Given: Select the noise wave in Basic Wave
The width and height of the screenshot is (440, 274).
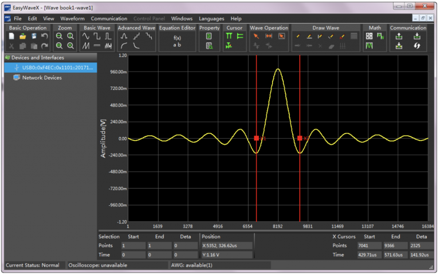Looking at the screenshot, I should (108, 46).
